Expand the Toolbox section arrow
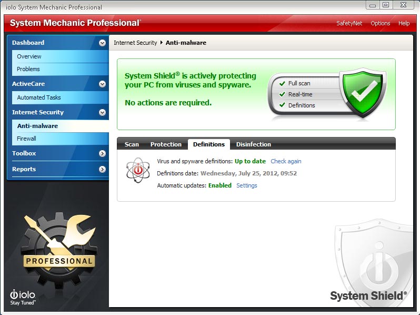 (x=102, y=153)
